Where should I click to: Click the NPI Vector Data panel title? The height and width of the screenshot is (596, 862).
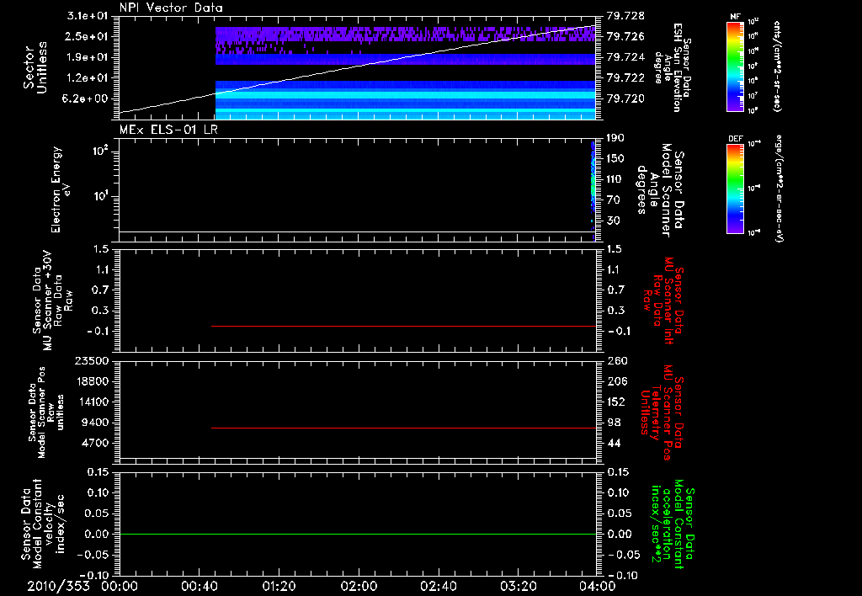(x=171, y=8)
